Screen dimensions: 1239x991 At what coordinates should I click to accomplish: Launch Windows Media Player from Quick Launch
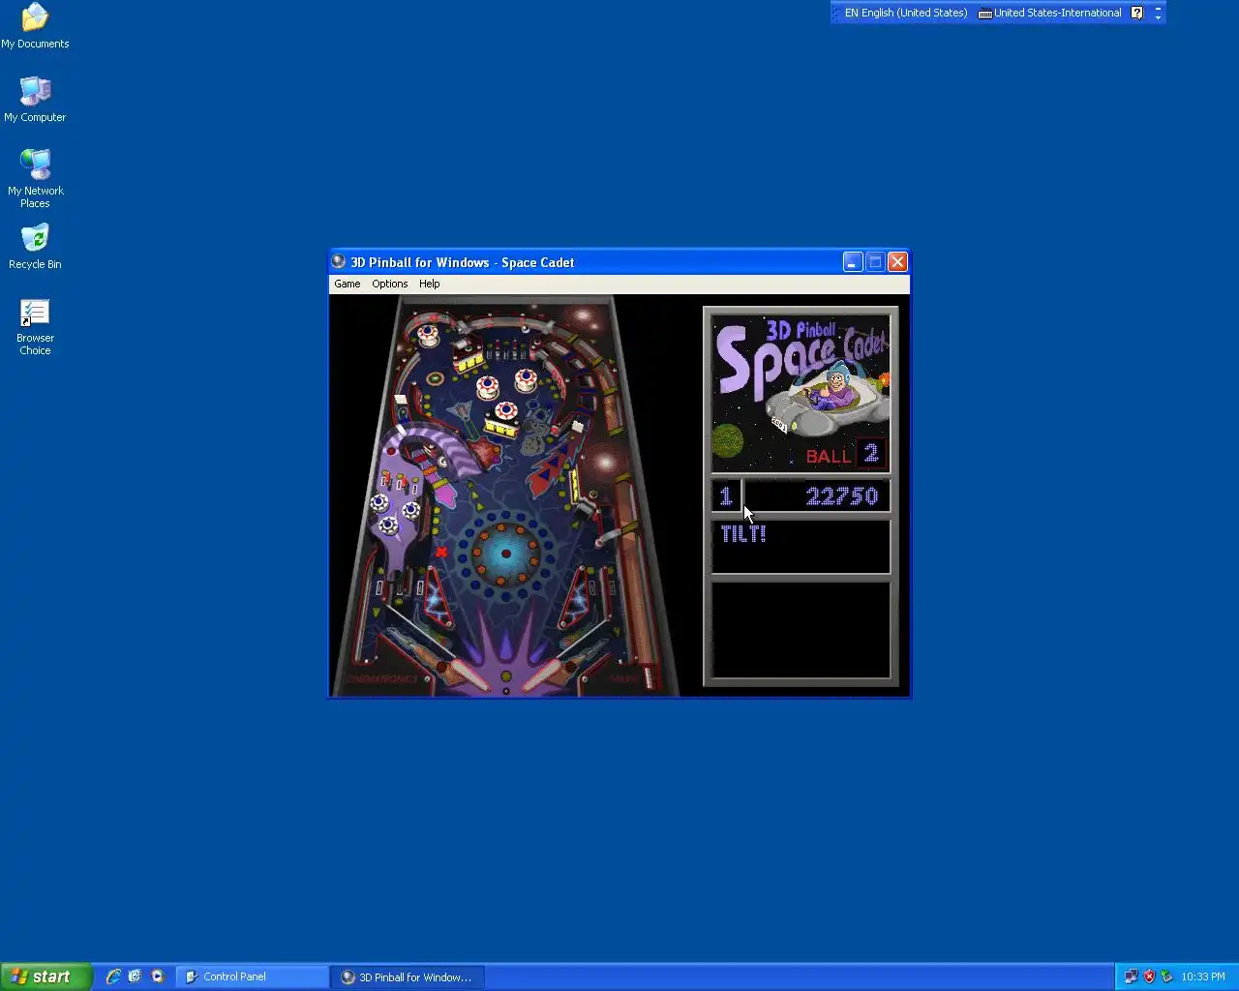(157, 976)
